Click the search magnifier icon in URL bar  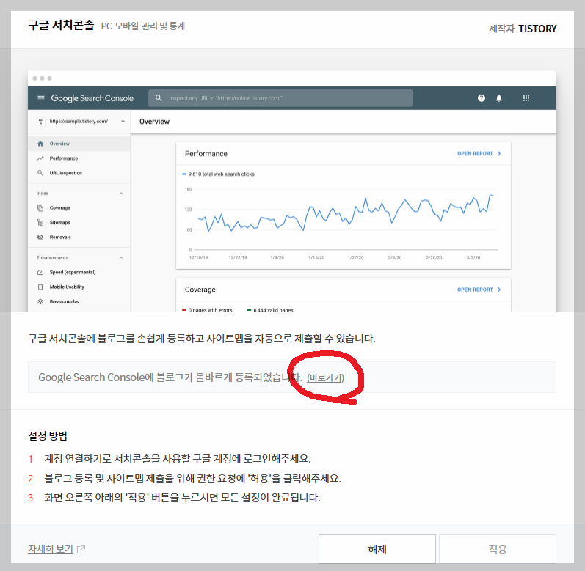point(159,98)
